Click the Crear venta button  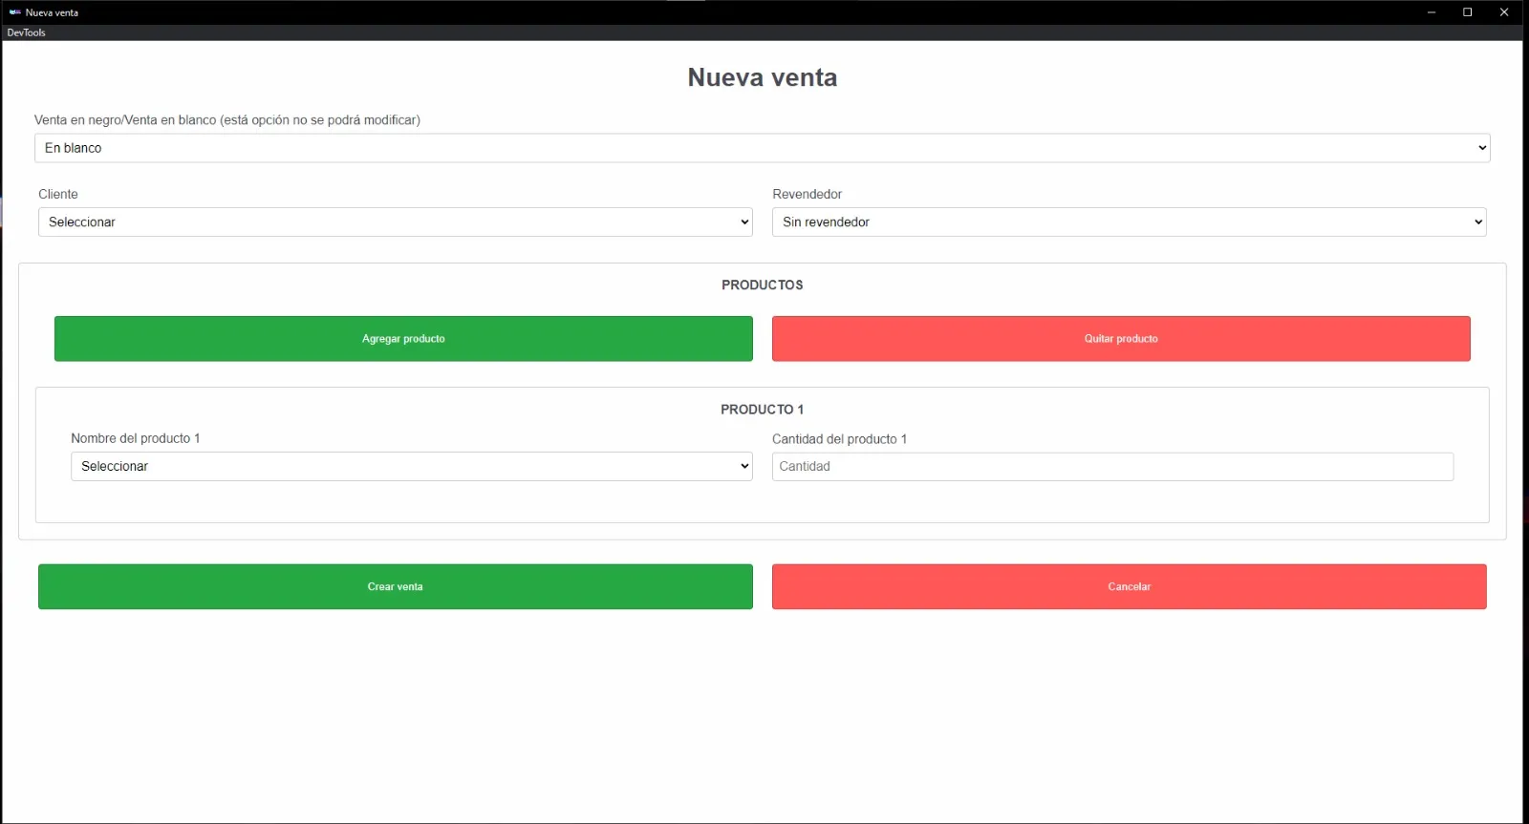pyautogui.click(x=396, y=587)
